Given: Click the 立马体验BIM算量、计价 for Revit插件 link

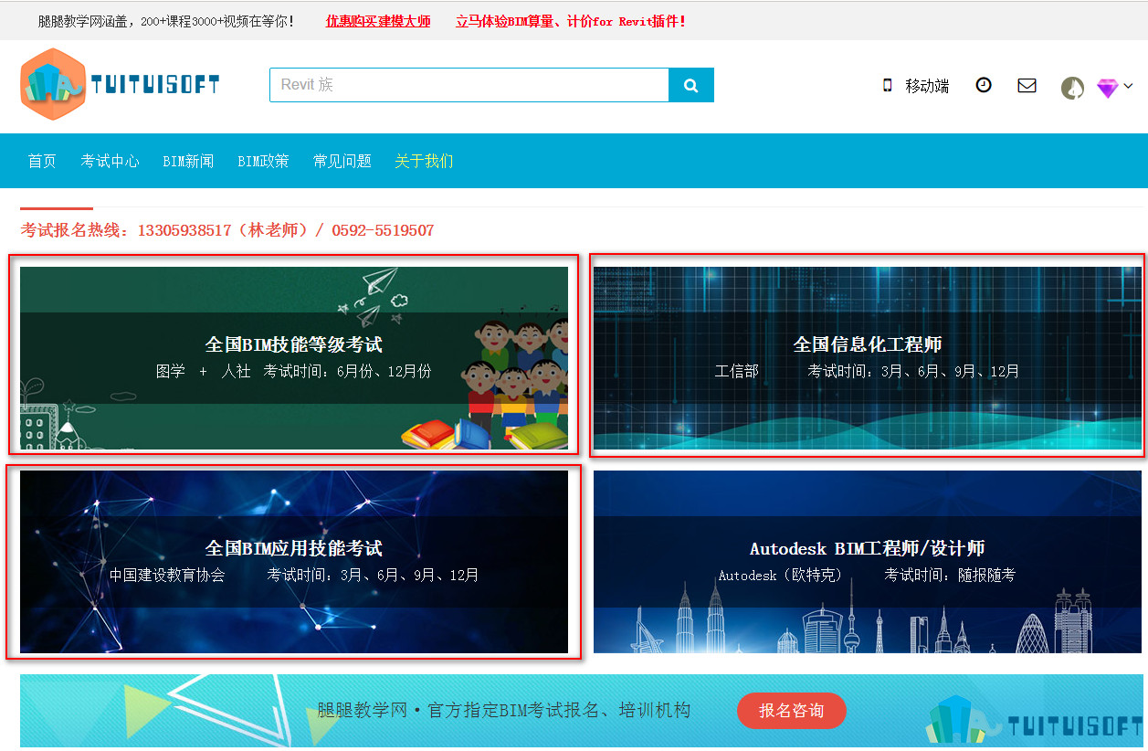Looking at the screenshot, I should pos(571,21).
